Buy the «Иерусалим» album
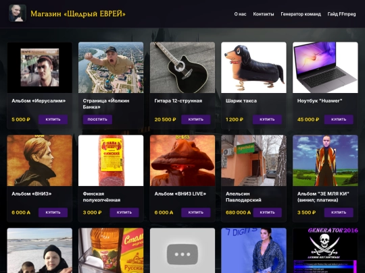 click(x=53, y=119)
